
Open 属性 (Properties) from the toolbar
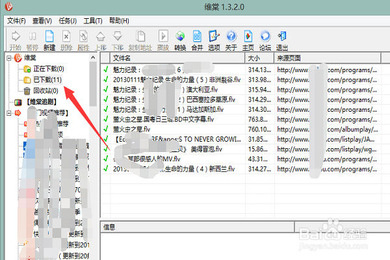pyautogui.click(x=83, y=40)
